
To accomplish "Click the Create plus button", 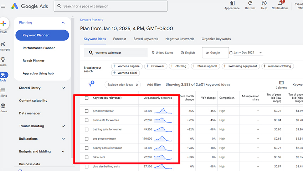I will tap(3, 24).
